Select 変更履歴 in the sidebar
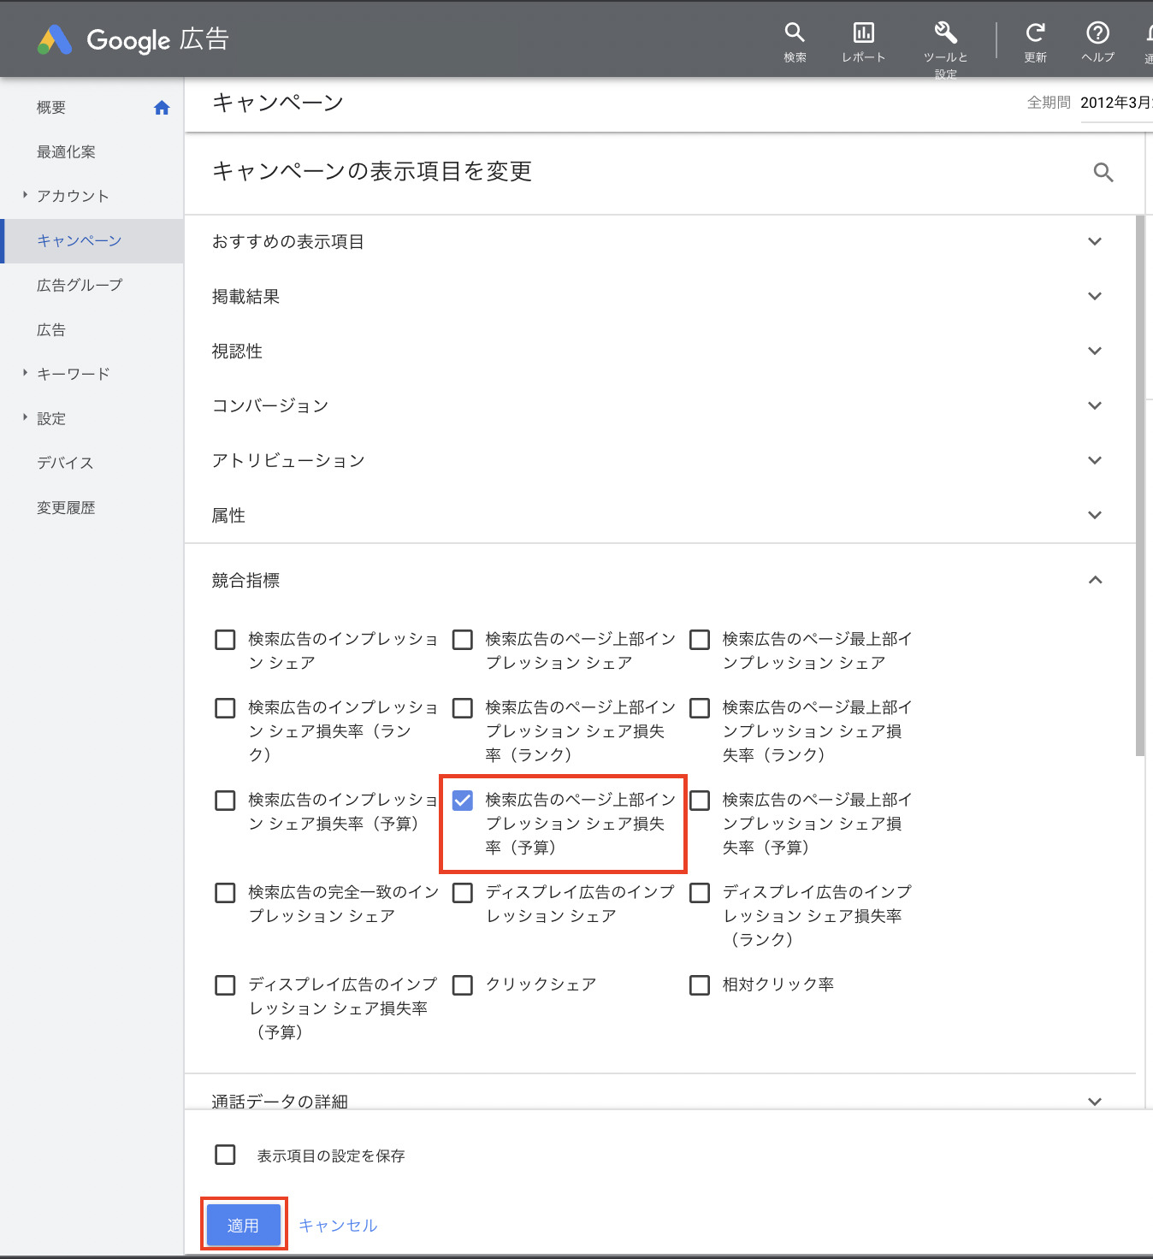 (66, 508)
